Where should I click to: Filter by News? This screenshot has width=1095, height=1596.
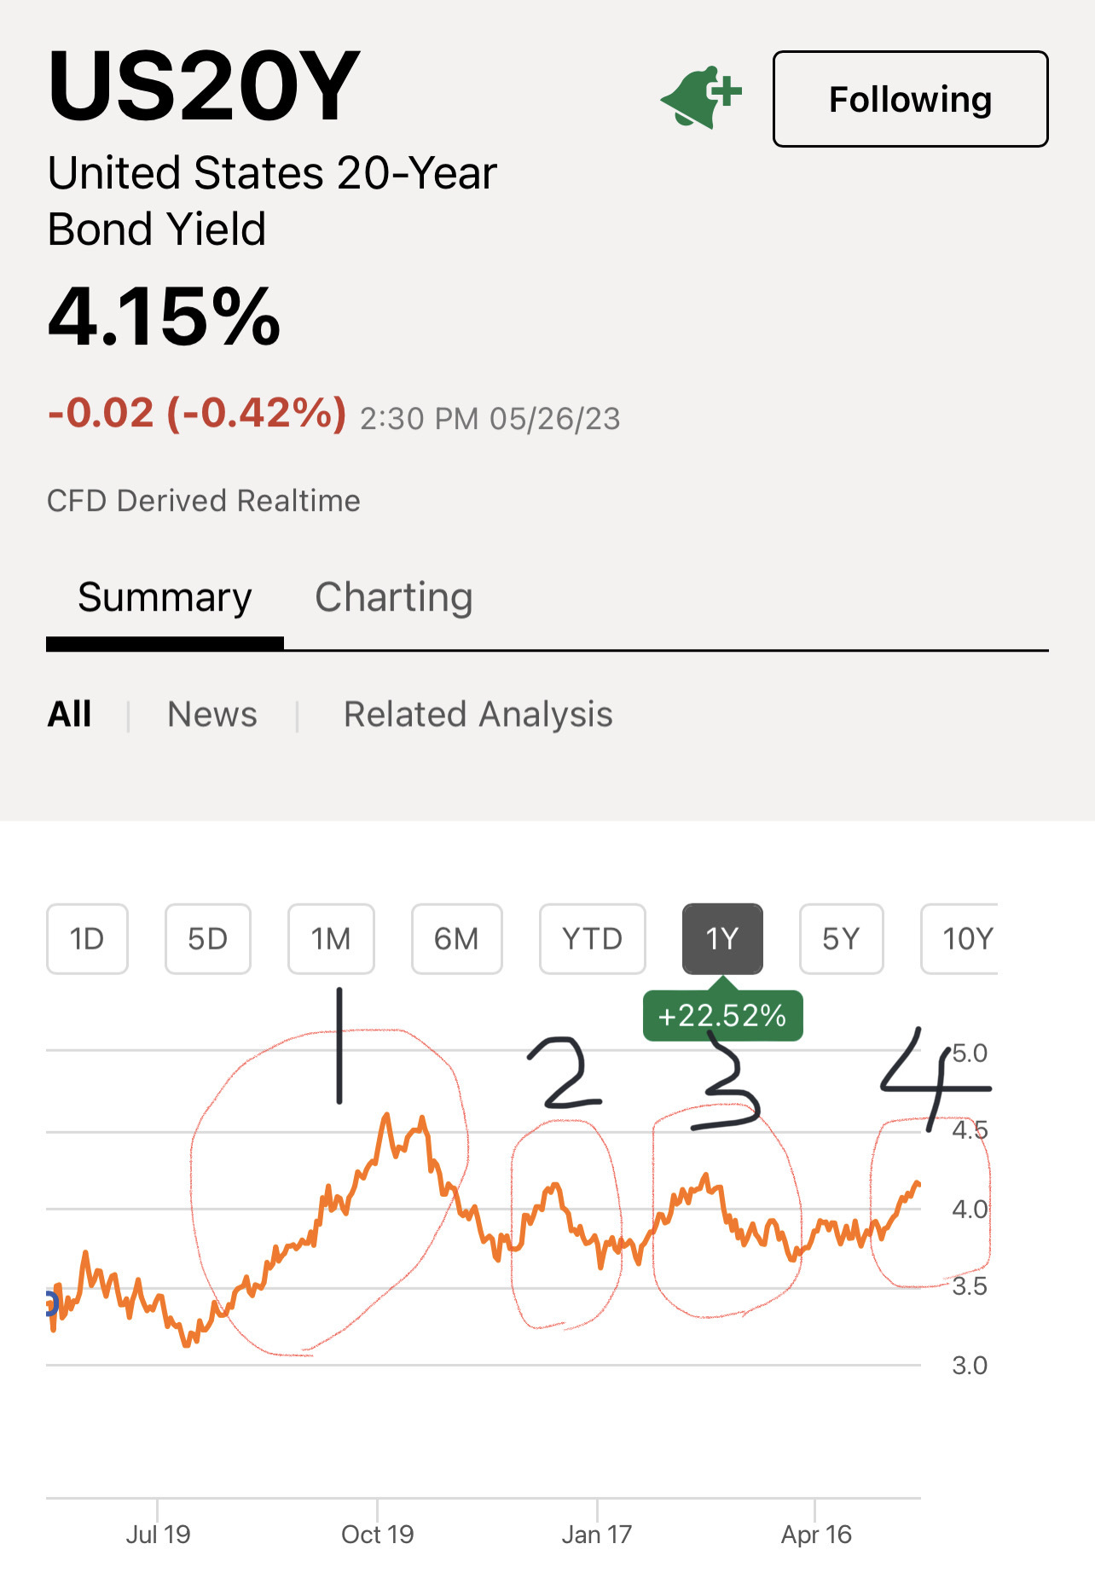[212, 714]
